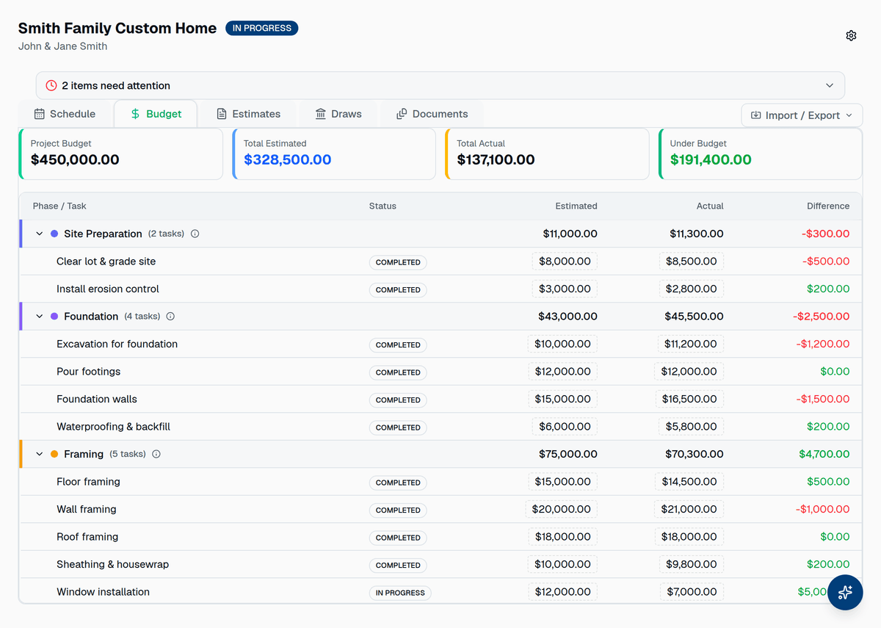Click the IN PROGRESS project status badge
The image size is (881, 628).
click(261, 28)
